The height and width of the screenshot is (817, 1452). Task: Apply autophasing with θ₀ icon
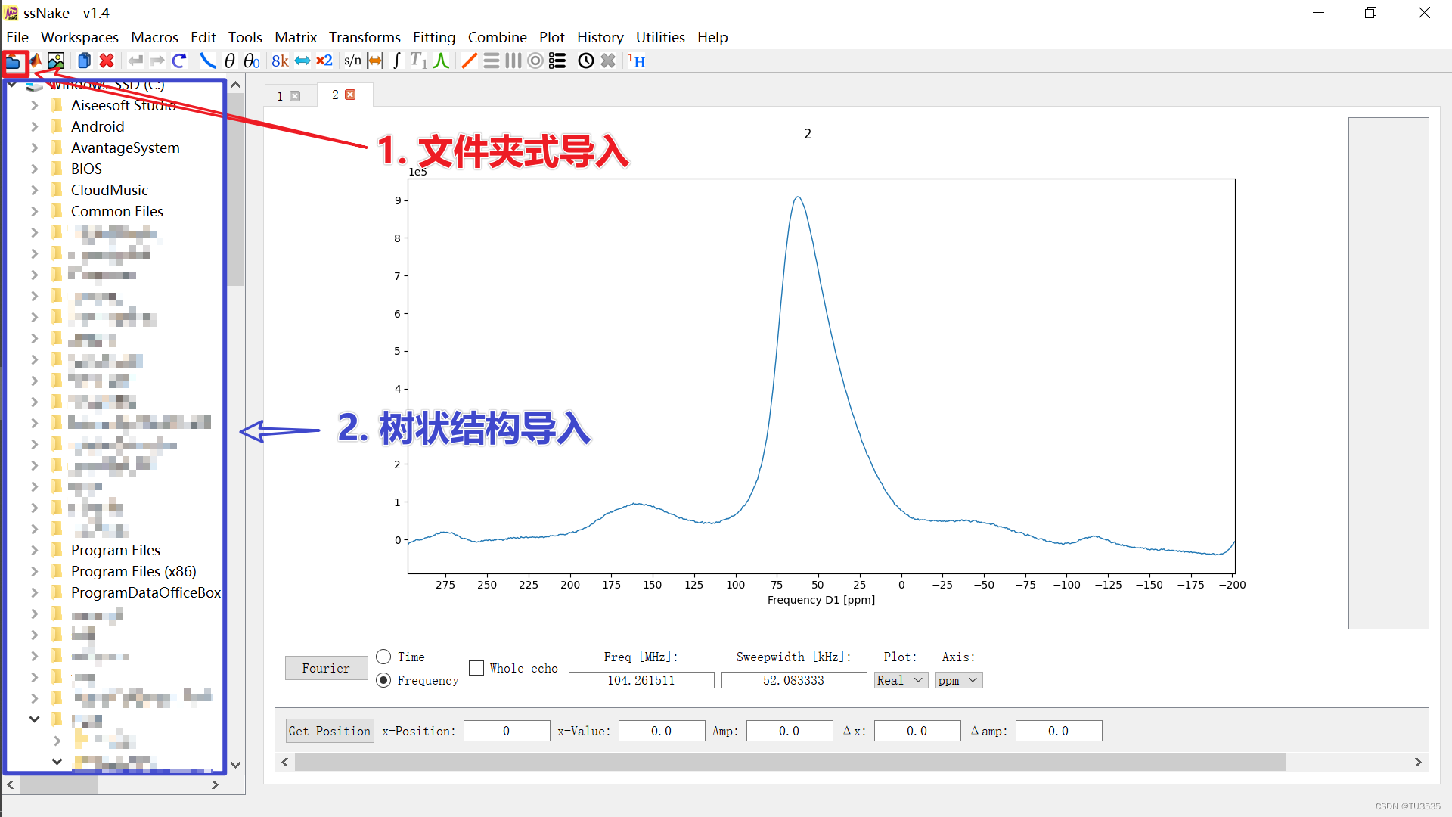252,61
